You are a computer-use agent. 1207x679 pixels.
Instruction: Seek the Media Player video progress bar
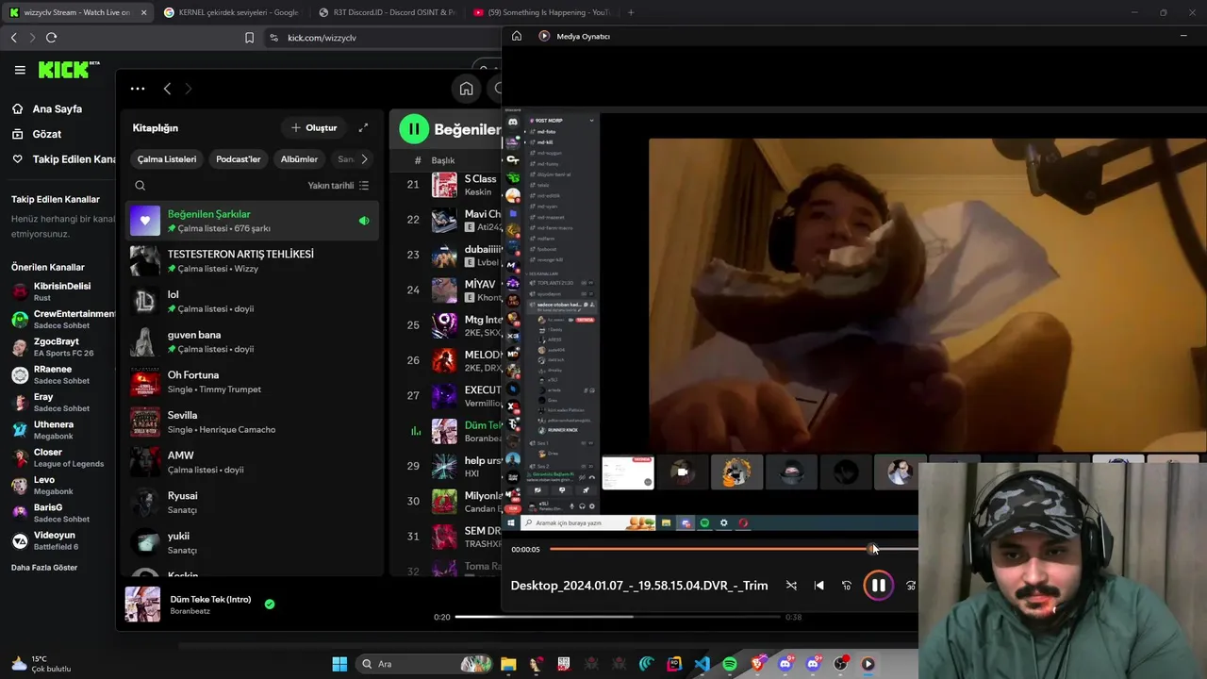point(734,549)
